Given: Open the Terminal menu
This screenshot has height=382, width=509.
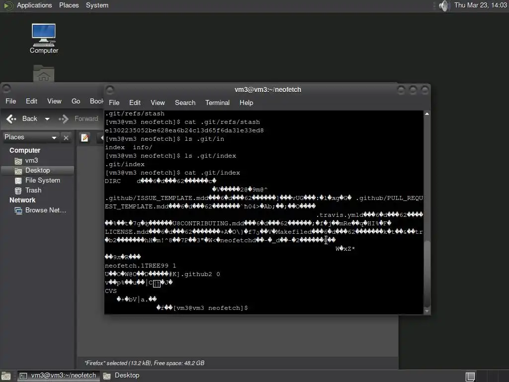Looking at the screenshot, I should coord(217,102).
